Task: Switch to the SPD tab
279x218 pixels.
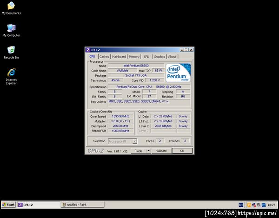Action: click(x=146, y=57)
